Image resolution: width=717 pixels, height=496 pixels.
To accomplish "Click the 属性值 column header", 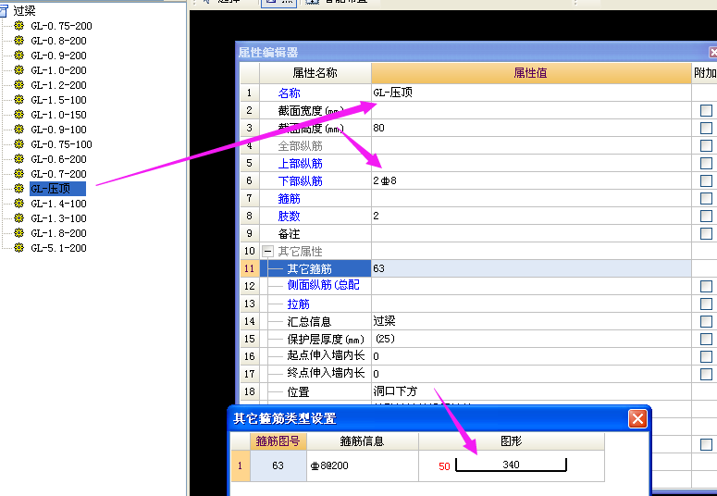I will (531, 73).
